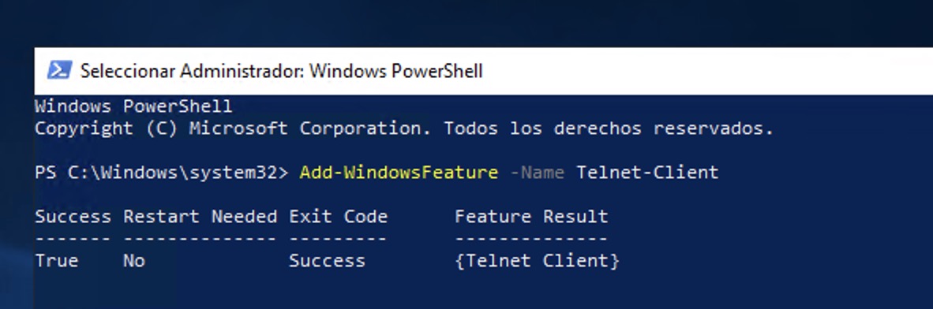
Task: Click the window title 'Seleccionar Administrador: Windows PowerShell'
Action: point(282,71)
